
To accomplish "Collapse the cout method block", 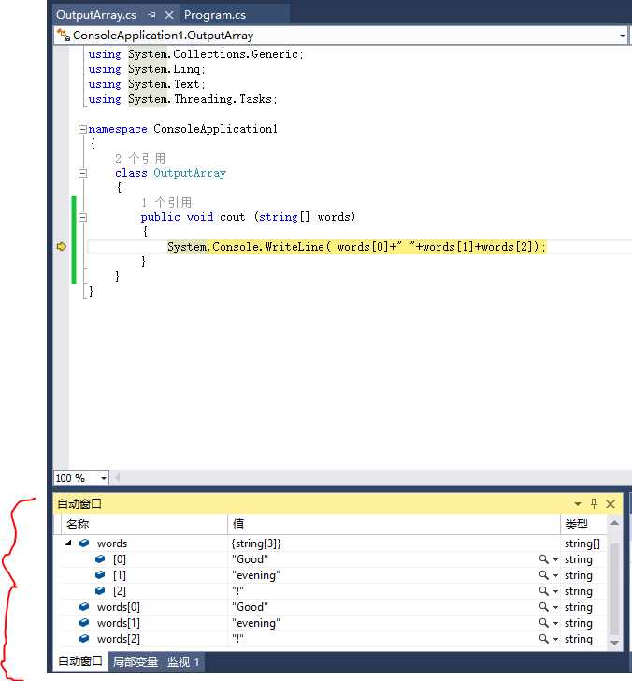I will pyautogui.click(x=82, y=217).
